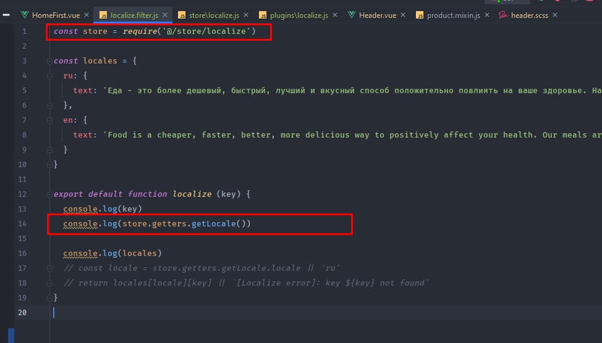Close the Header.vue tab

tap(403, 15)
